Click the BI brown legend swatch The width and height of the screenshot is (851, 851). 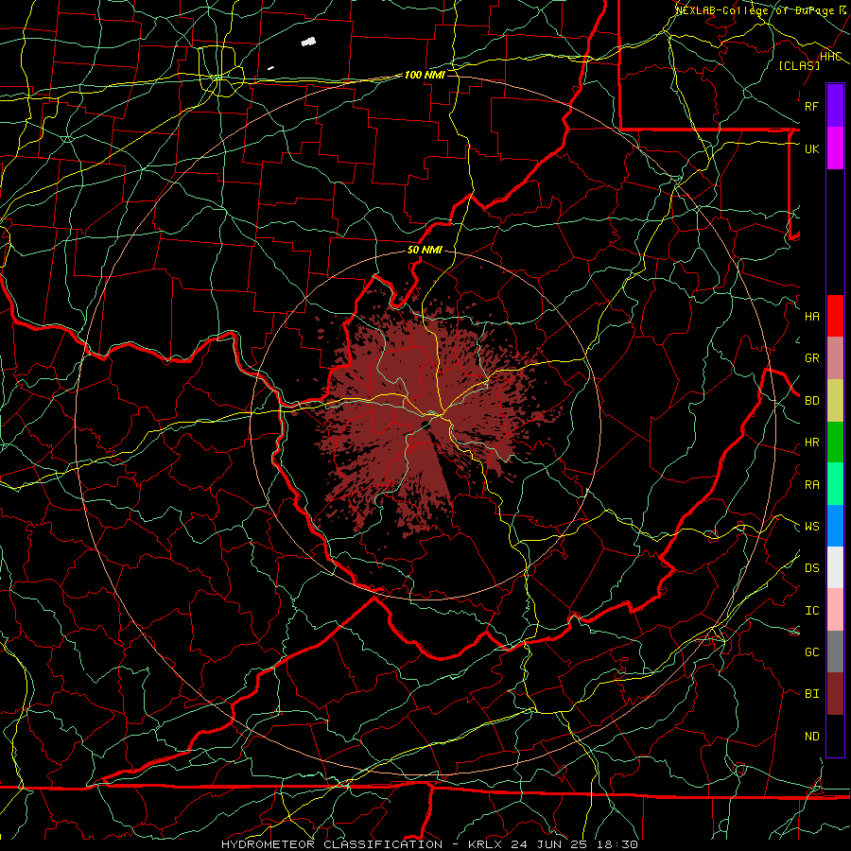point(835,694)
